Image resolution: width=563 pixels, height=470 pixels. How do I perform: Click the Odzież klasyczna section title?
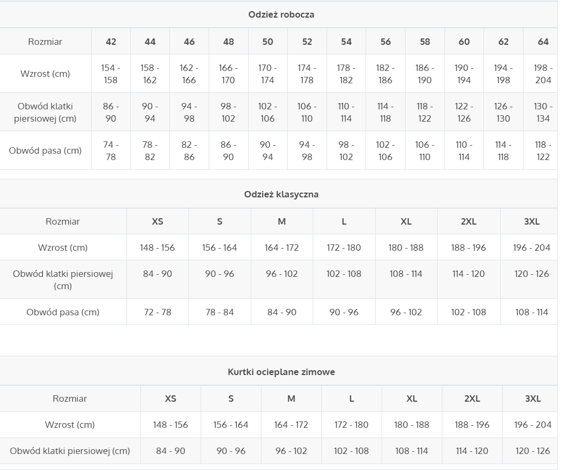click(x=281, y=194)
